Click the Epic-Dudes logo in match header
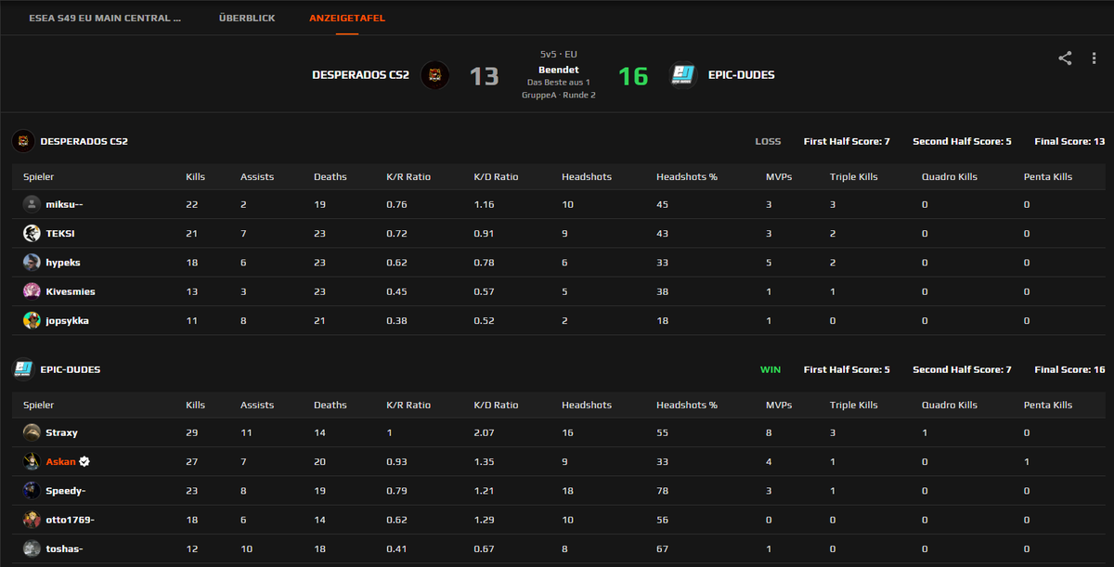Viewport: 1114px width, 567px height. pyautogui.click(x=683, y=75)
